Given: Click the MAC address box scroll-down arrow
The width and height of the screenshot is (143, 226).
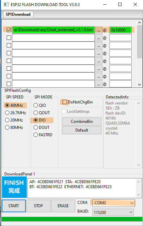Looking at the screenshot, I should click(x=138, y=195).
